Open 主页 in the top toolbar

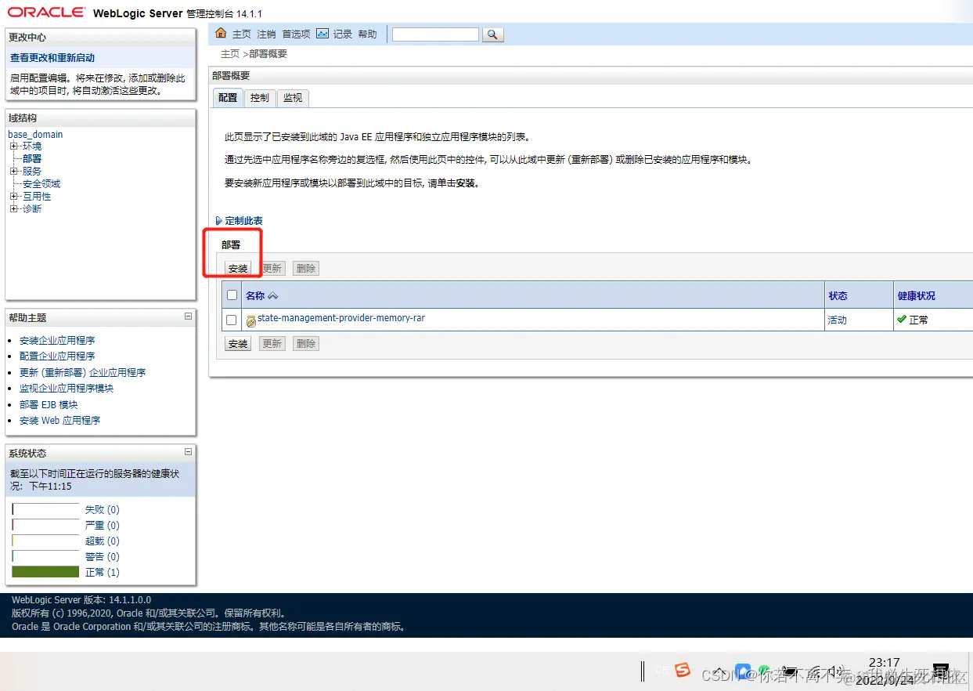click(x=242, y=34)
